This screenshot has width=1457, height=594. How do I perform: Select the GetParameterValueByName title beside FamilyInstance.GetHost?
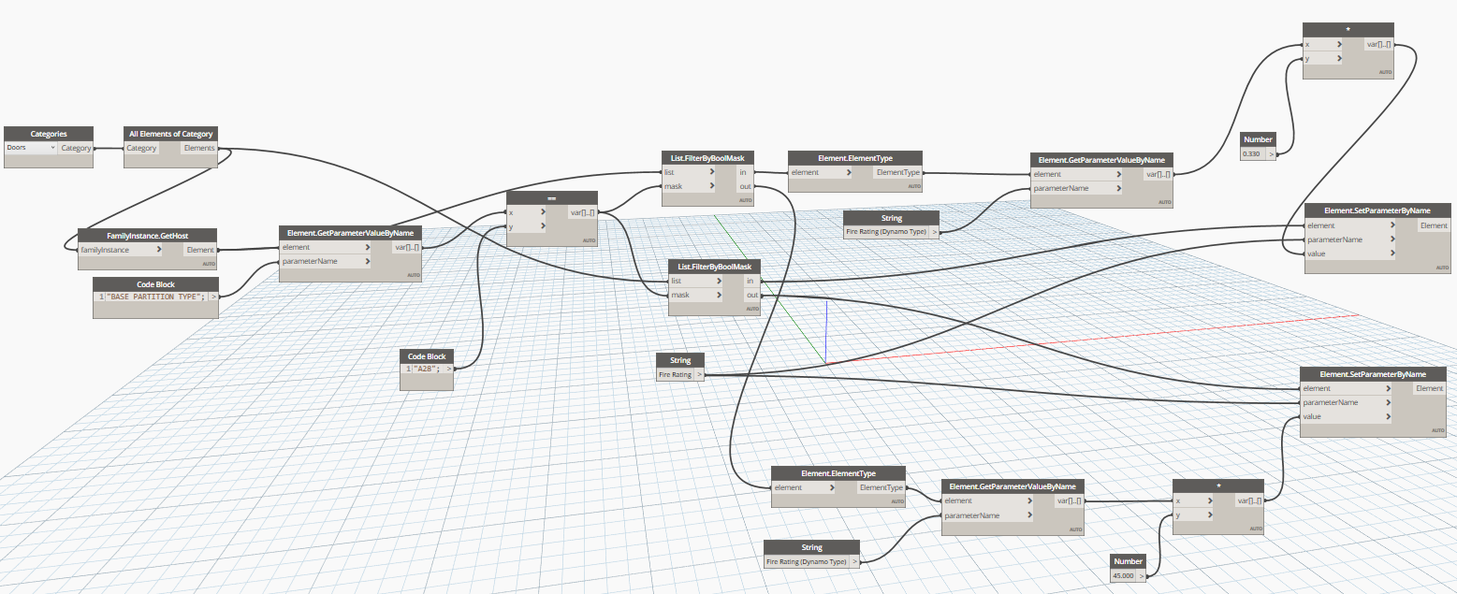(x=350, y=233)
